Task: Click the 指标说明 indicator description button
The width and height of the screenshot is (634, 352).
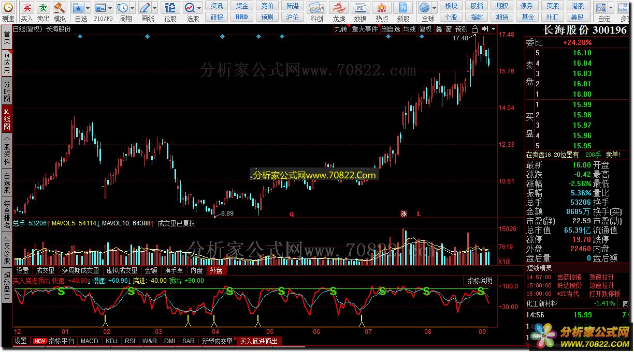Action: point(480,281)
